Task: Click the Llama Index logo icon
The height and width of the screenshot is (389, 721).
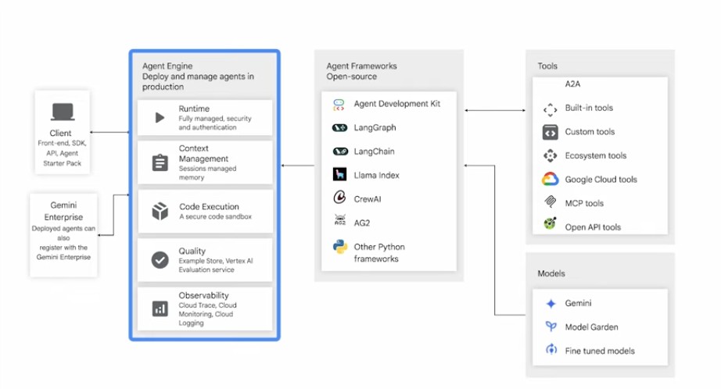Action: (x=339, y=175)
